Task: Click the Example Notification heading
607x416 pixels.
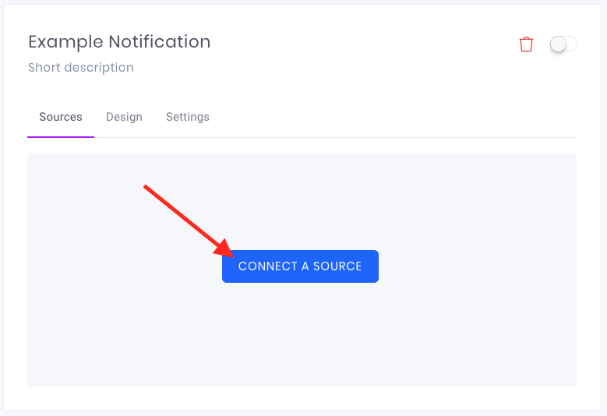Action: click(x=119, y=42)
